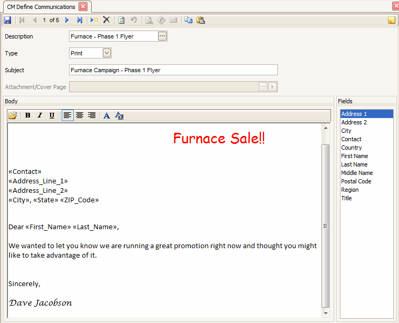Go to the next record
Viewport: 399px width, 323px height.
tap(67, 20)
